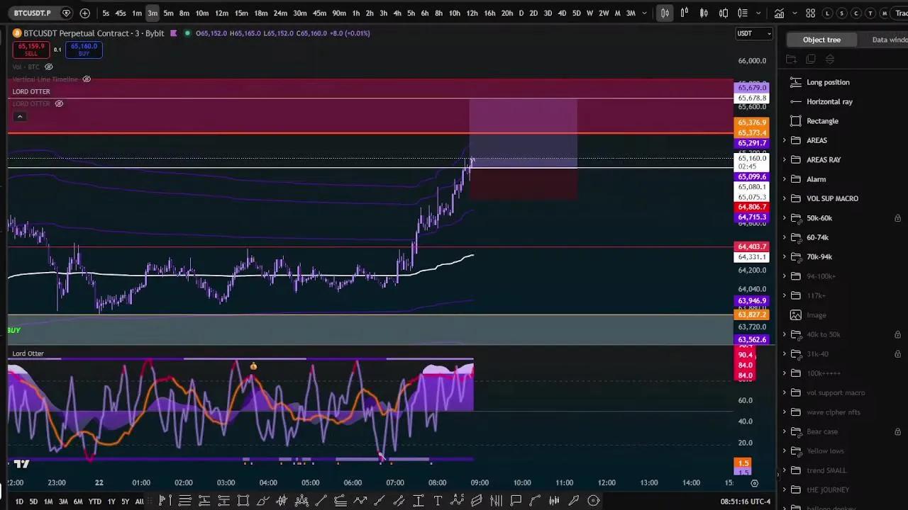
Task: Select the Rectangle tool in drawing toolbar
Action: pyautogui.click(x=243, y=501)
